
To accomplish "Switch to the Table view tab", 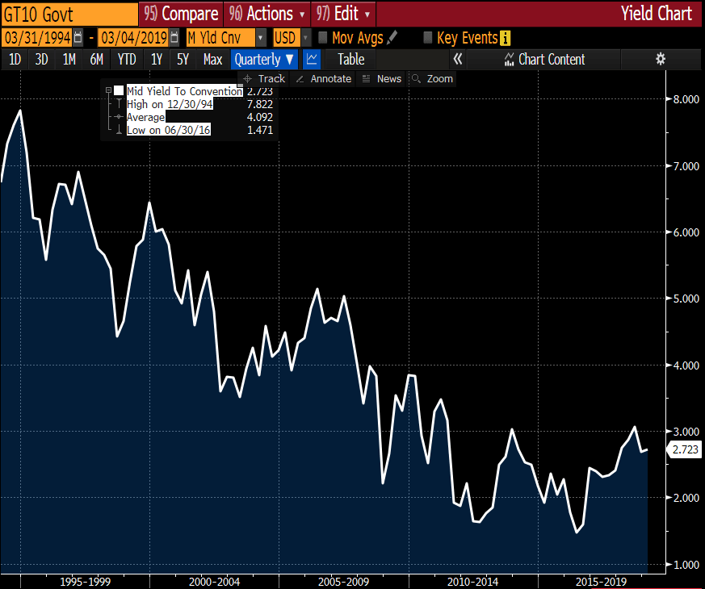I will click(350, 59).
